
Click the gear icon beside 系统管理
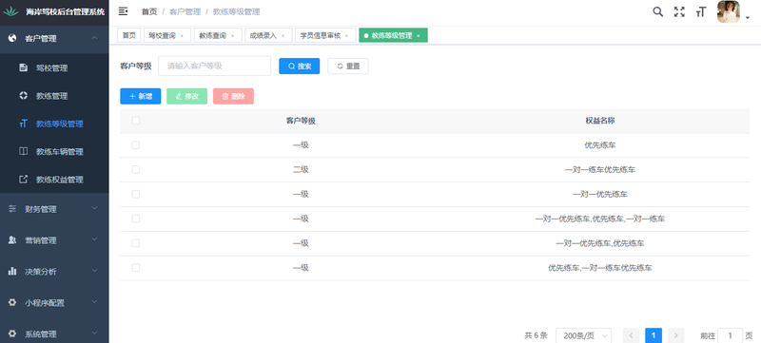tap(12, 333)
